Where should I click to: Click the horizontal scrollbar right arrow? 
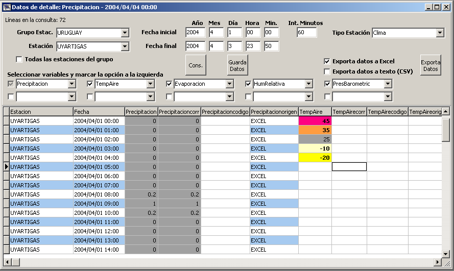438,262
